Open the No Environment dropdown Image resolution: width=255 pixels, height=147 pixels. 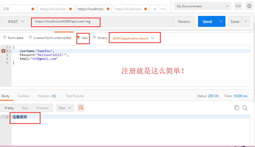202,6
